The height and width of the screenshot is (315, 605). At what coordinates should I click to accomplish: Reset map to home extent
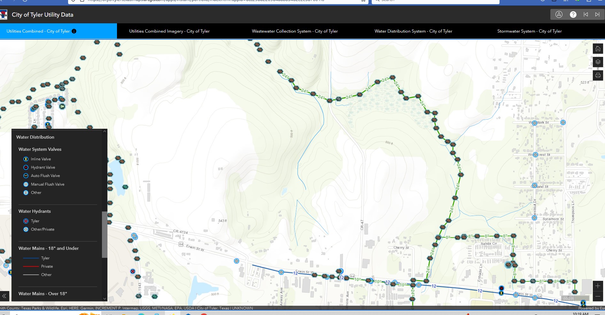(x=598, y=49)
